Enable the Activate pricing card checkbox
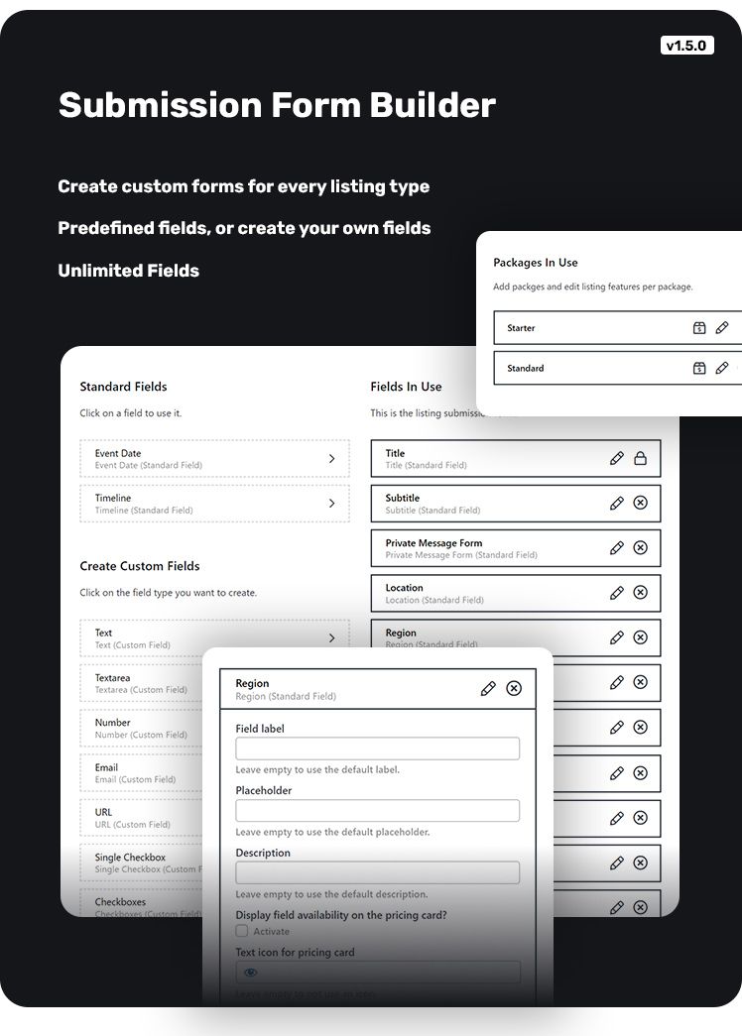 pyautogui.click(x=242, y=932)
